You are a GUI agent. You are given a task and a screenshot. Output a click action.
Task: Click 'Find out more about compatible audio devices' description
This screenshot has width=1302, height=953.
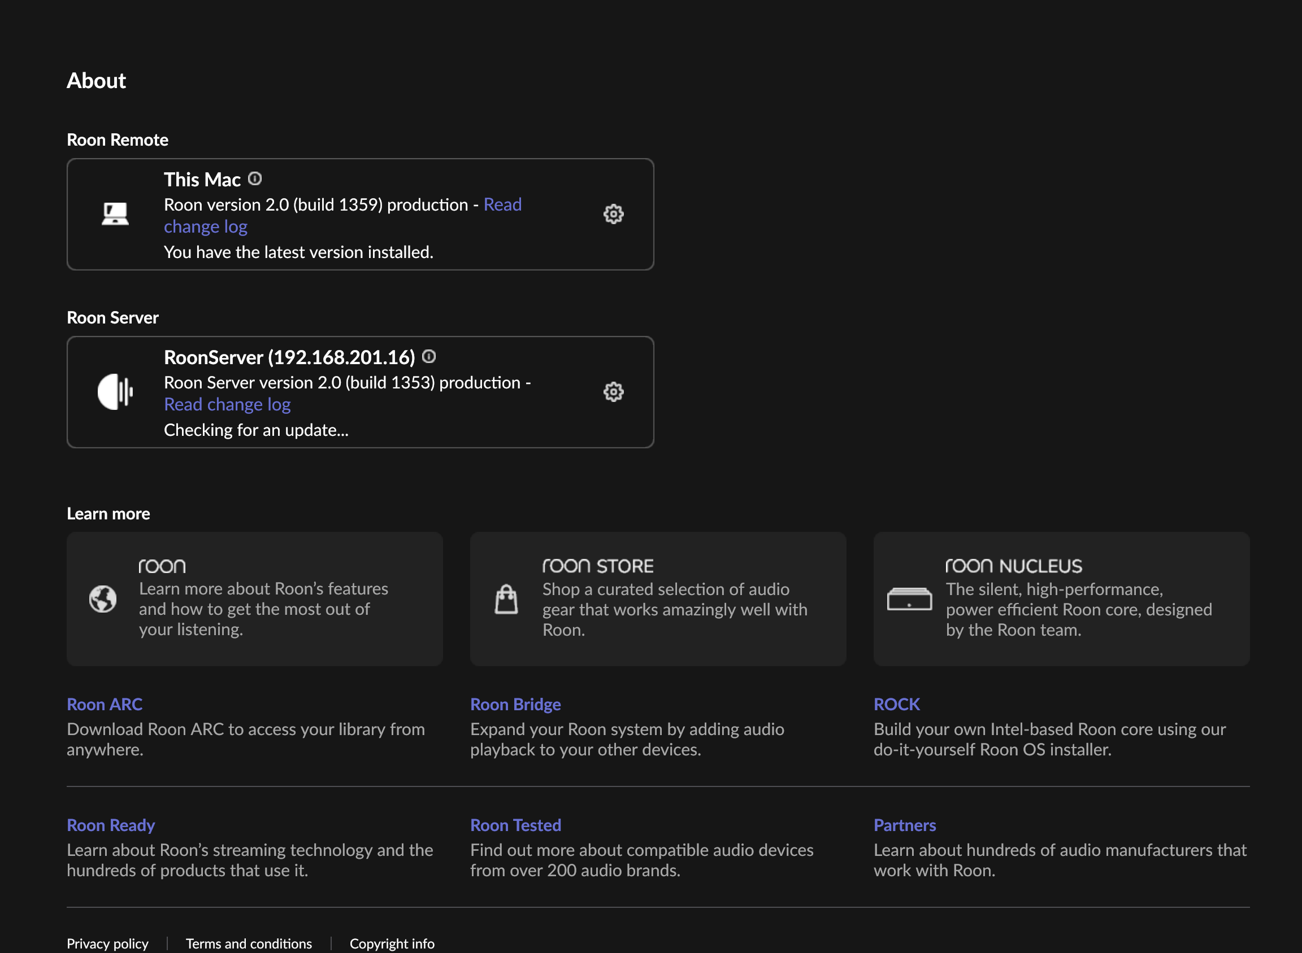pyautogui.click(x=641, y=860)
